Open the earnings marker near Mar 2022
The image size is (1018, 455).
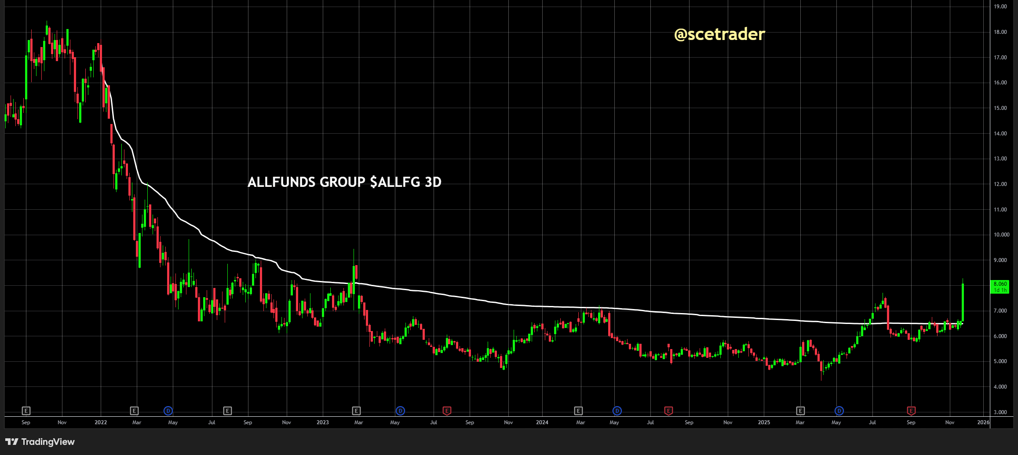coord(135,411)
